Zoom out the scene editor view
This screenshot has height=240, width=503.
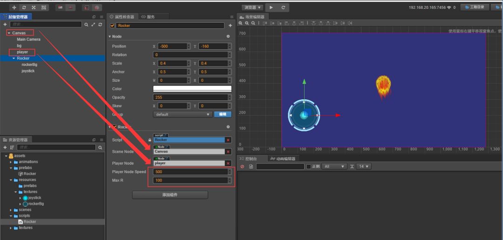pyautogui.click(x=247, y=23)
